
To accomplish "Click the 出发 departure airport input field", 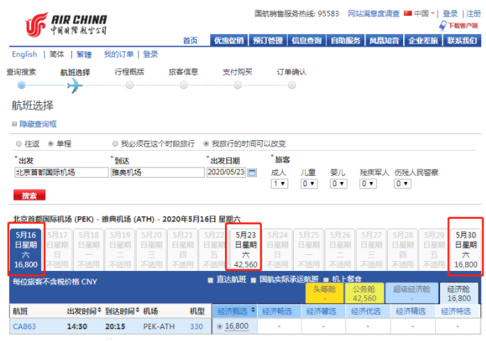I will tap(61, 172).
